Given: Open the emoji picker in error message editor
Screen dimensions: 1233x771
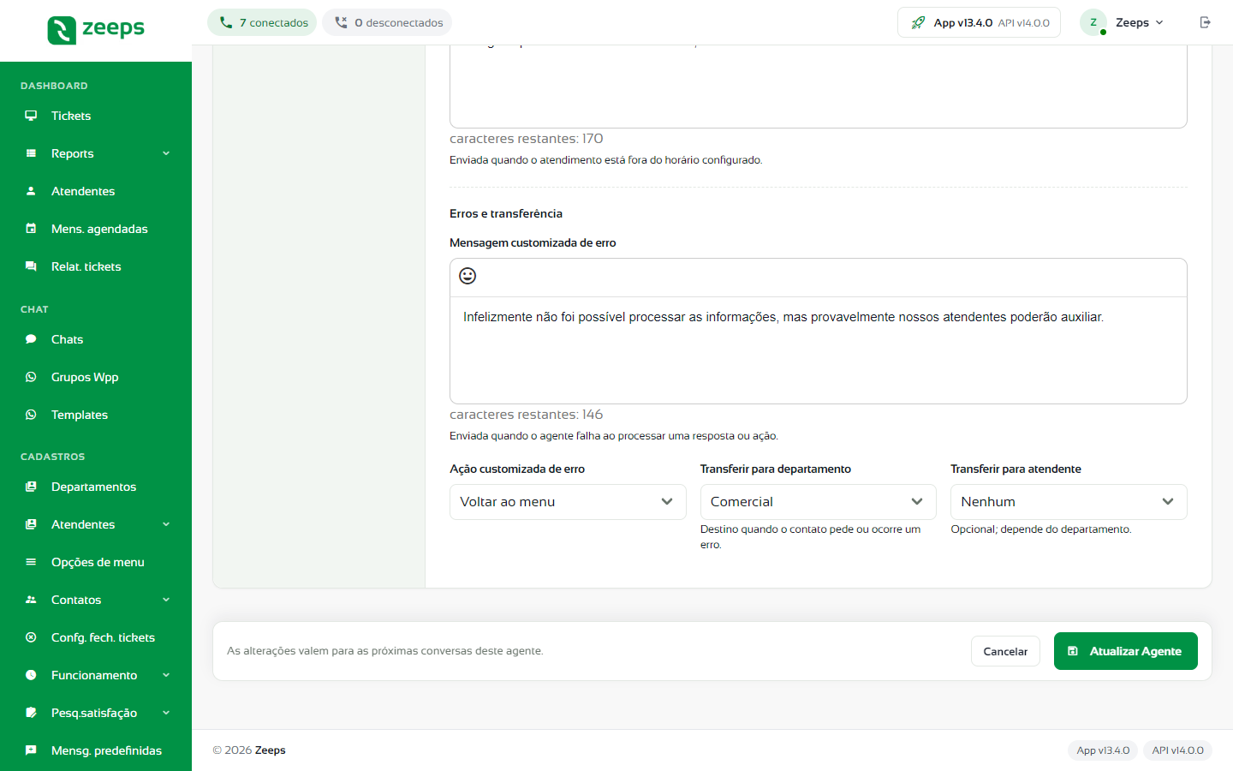Looking at the screenshot, I should [468, 276].
